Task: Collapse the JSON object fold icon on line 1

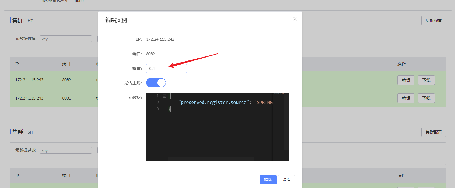Action: point(164,96)
